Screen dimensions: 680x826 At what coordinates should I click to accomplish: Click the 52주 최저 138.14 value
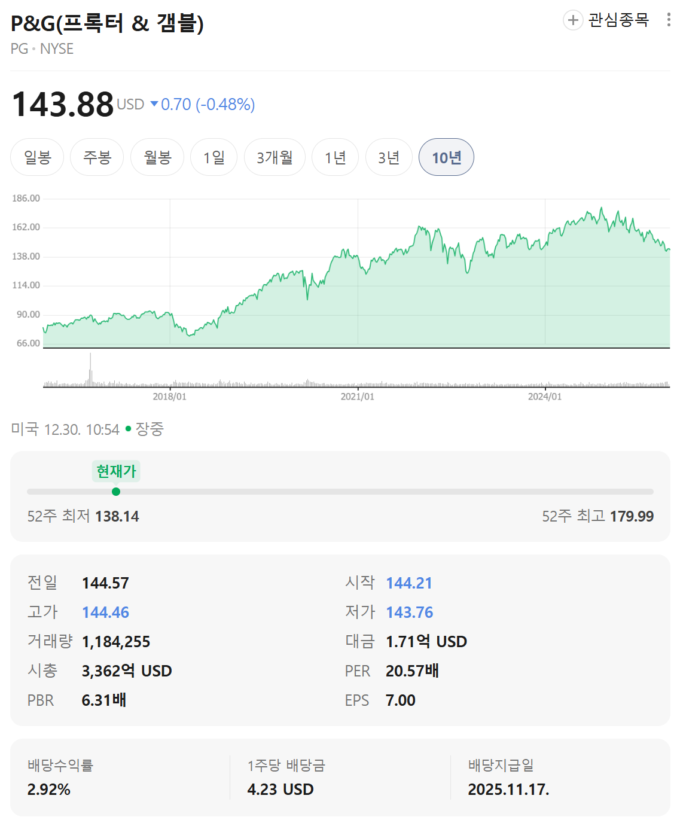click(117, 516)
